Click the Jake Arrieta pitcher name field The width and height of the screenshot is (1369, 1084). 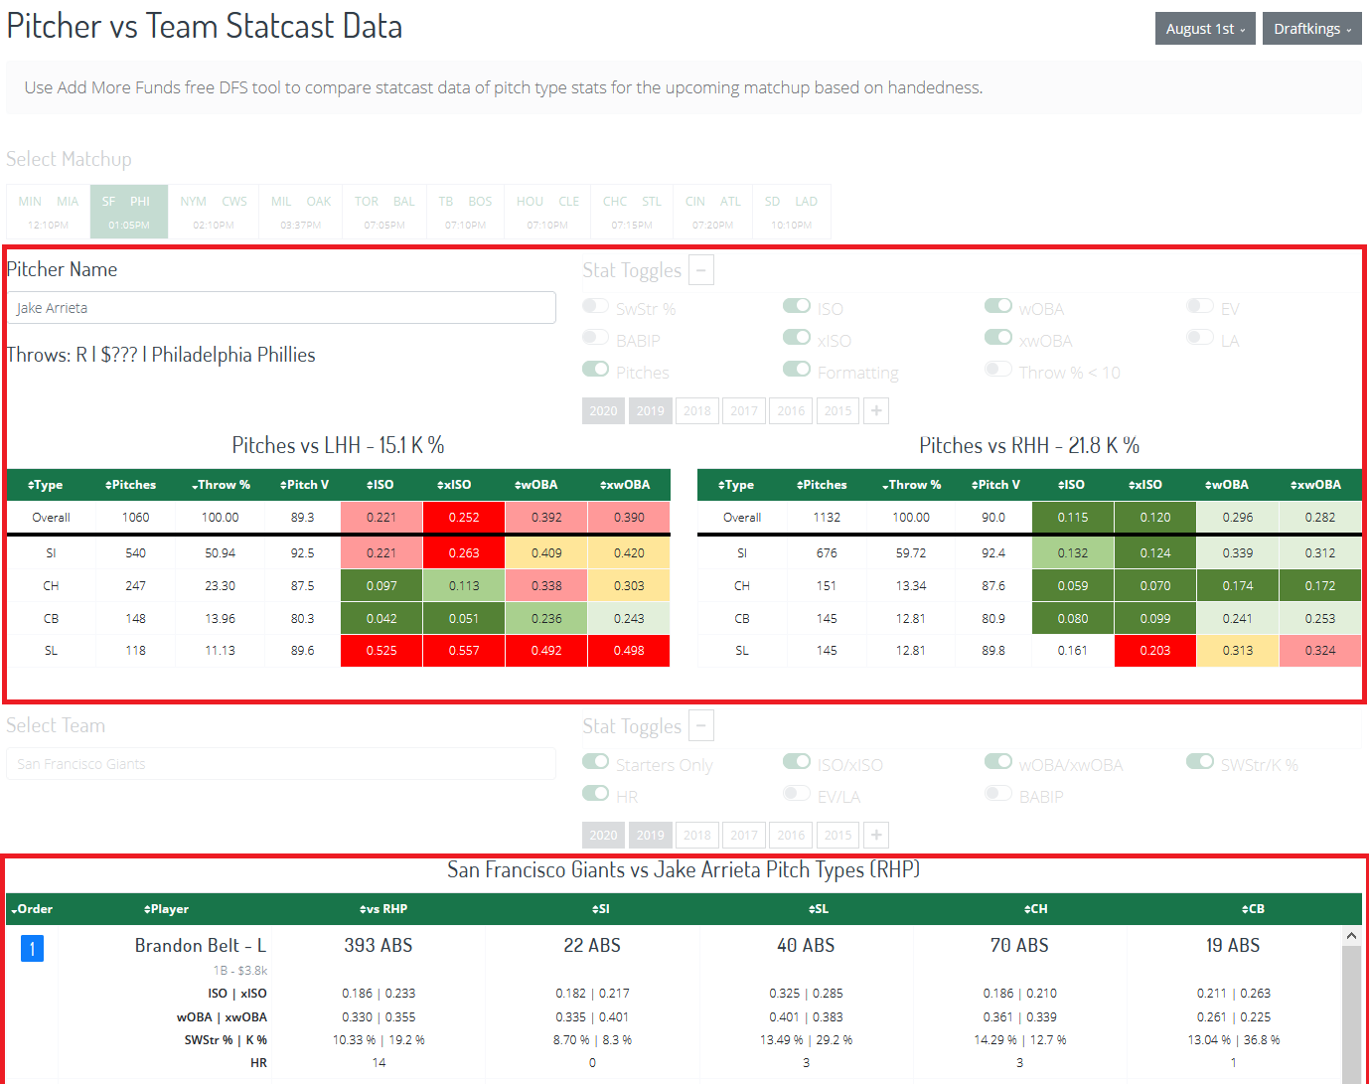281,307
